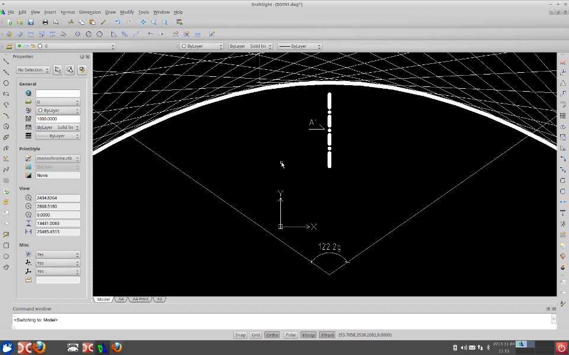Image resolution: width=569 pixels, height=355 pixels.
Task: Open the line weight ByLayer dropdown in toolbar
Action: [299, 46]
